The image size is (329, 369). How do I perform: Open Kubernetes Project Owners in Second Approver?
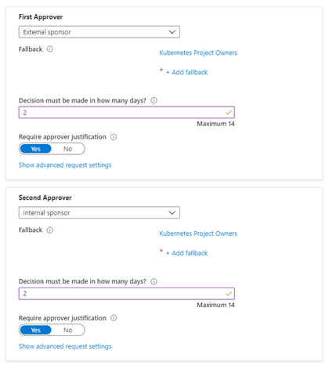point(198,233)
